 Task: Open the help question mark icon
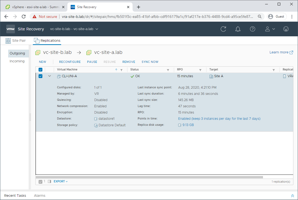point(252,29)
